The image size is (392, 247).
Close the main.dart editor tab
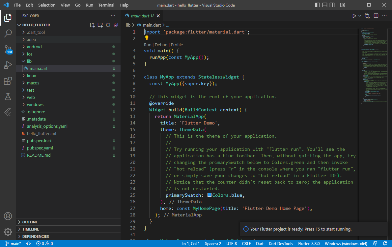pos(158,16)
